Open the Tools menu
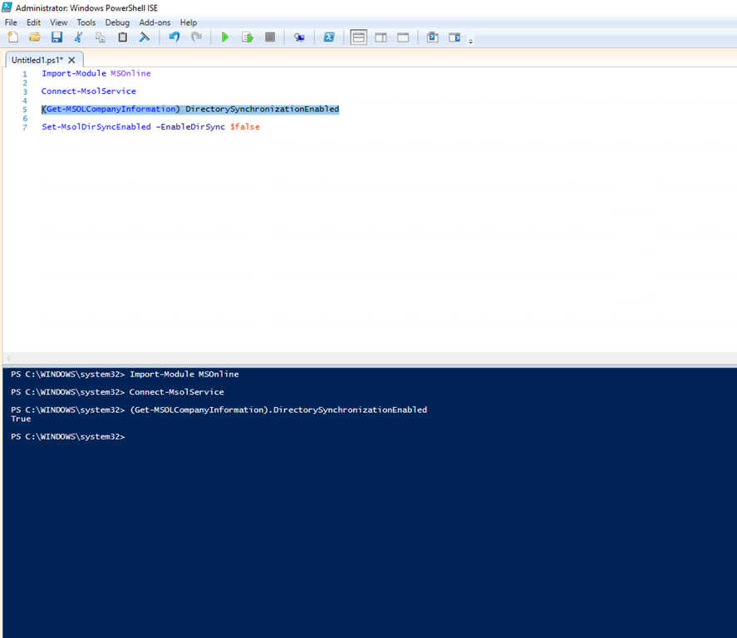The width and height of the screenshot is (737, 638). tap(86, 22)
